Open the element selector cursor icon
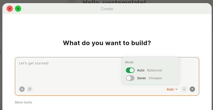The height and width of the screenshot is (110, 213). point(30,89)
